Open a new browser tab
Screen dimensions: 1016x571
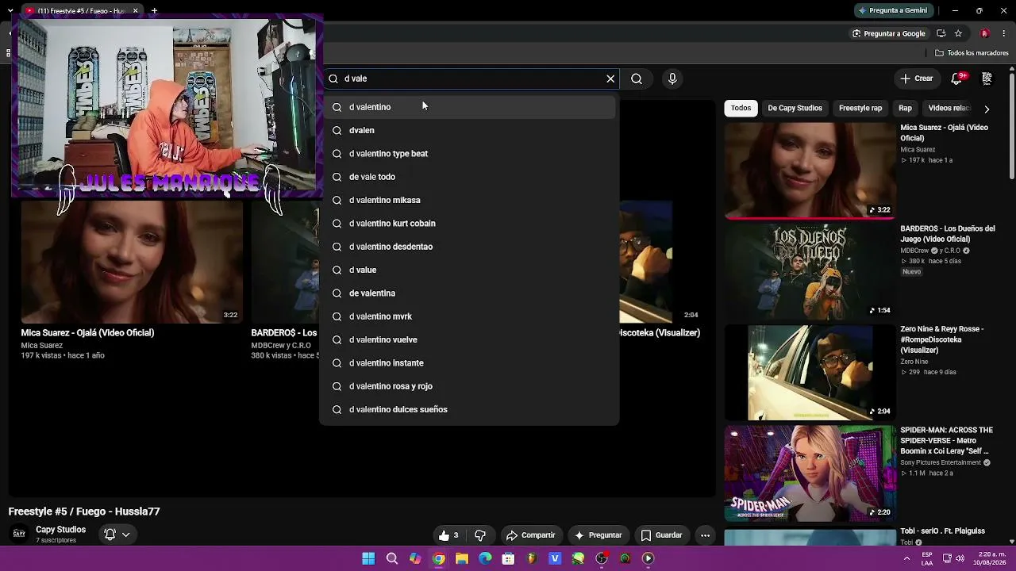click(x=154, y=10)
